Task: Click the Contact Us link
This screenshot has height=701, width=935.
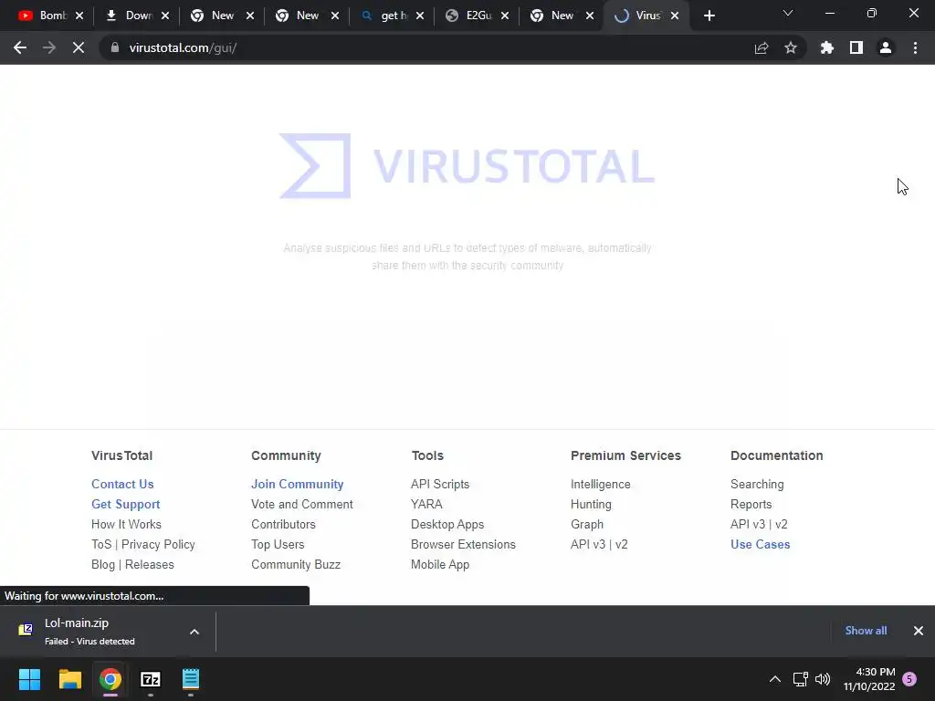Action: (x=122, y=484)
